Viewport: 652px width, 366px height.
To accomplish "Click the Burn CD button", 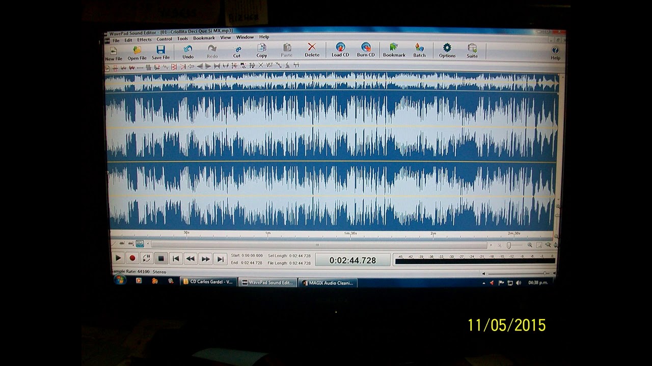I will tap(365, 50).
